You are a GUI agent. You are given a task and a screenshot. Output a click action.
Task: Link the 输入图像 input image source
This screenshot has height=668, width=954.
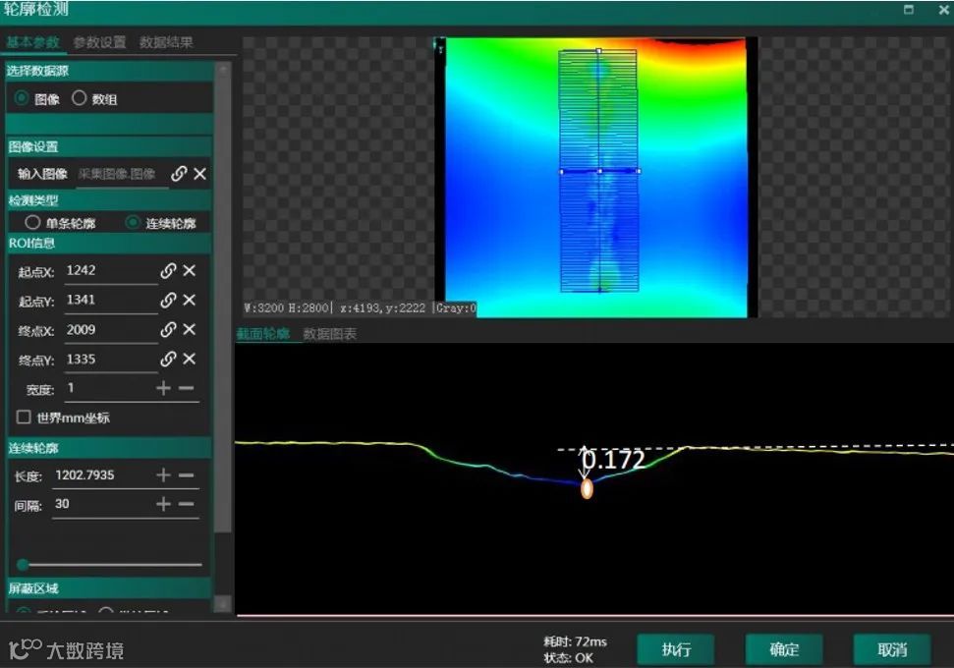[178, 174]
